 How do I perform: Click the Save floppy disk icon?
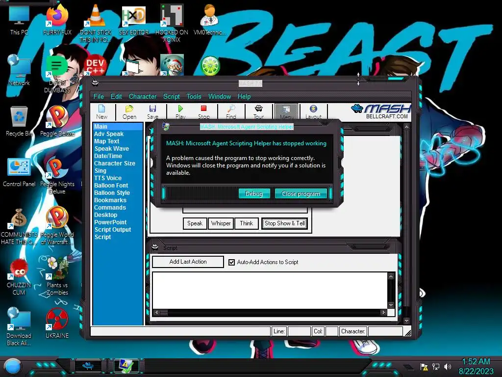153,108
